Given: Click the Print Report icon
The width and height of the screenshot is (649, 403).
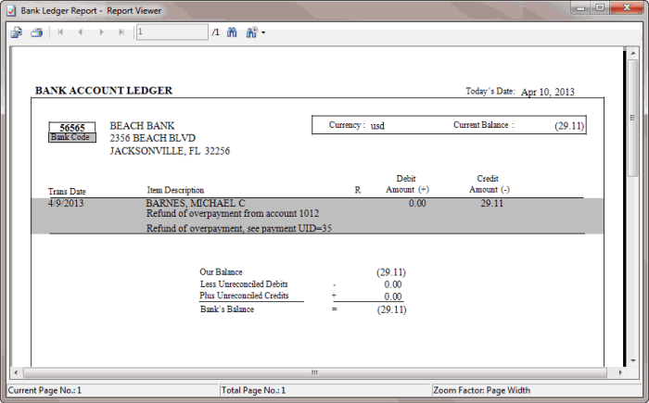Looking at the screenshot, I should point(37,32).
